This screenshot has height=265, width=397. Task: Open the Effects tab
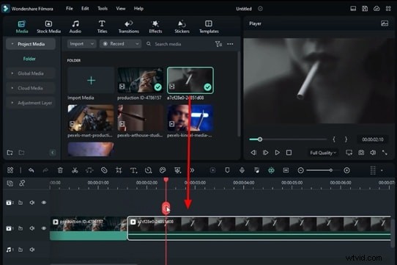[155, 27]
